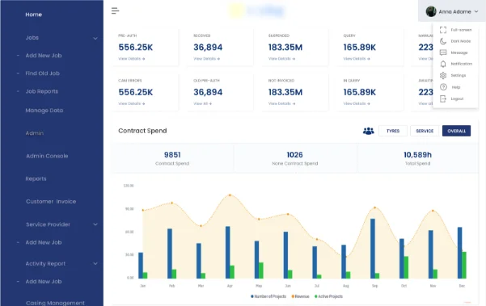Image resolution: width=486 pixels, height=306 pixels.
Task: Open Home in the sidebar
Action: pos(33,15)
